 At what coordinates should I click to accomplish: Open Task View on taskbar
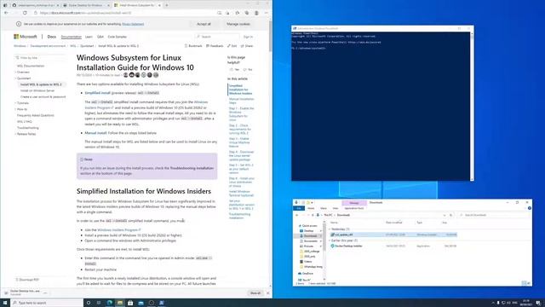pos(99,303)
